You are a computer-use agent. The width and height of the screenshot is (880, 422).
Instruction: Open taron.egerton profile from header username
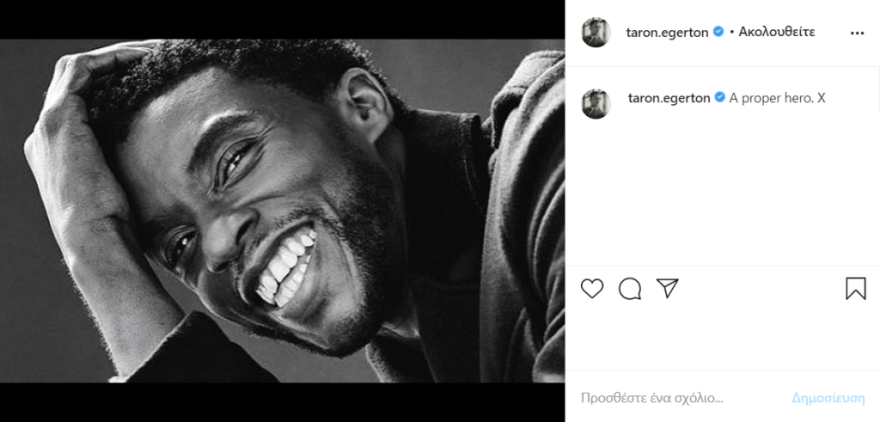tap(667, 33)
